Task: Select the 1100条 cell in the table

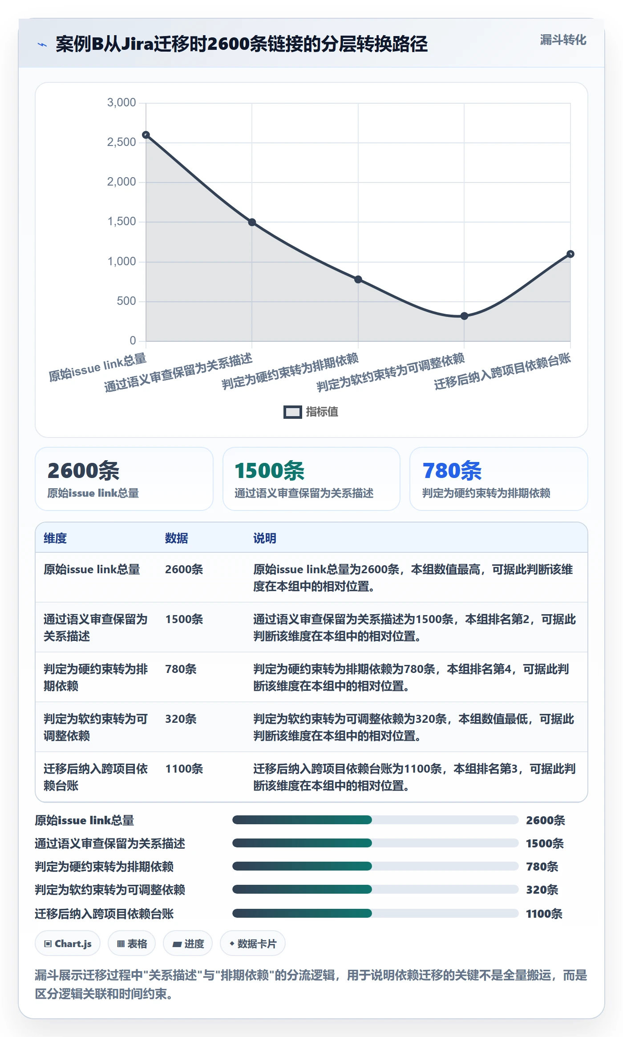Action: click(x=184, y=769)
